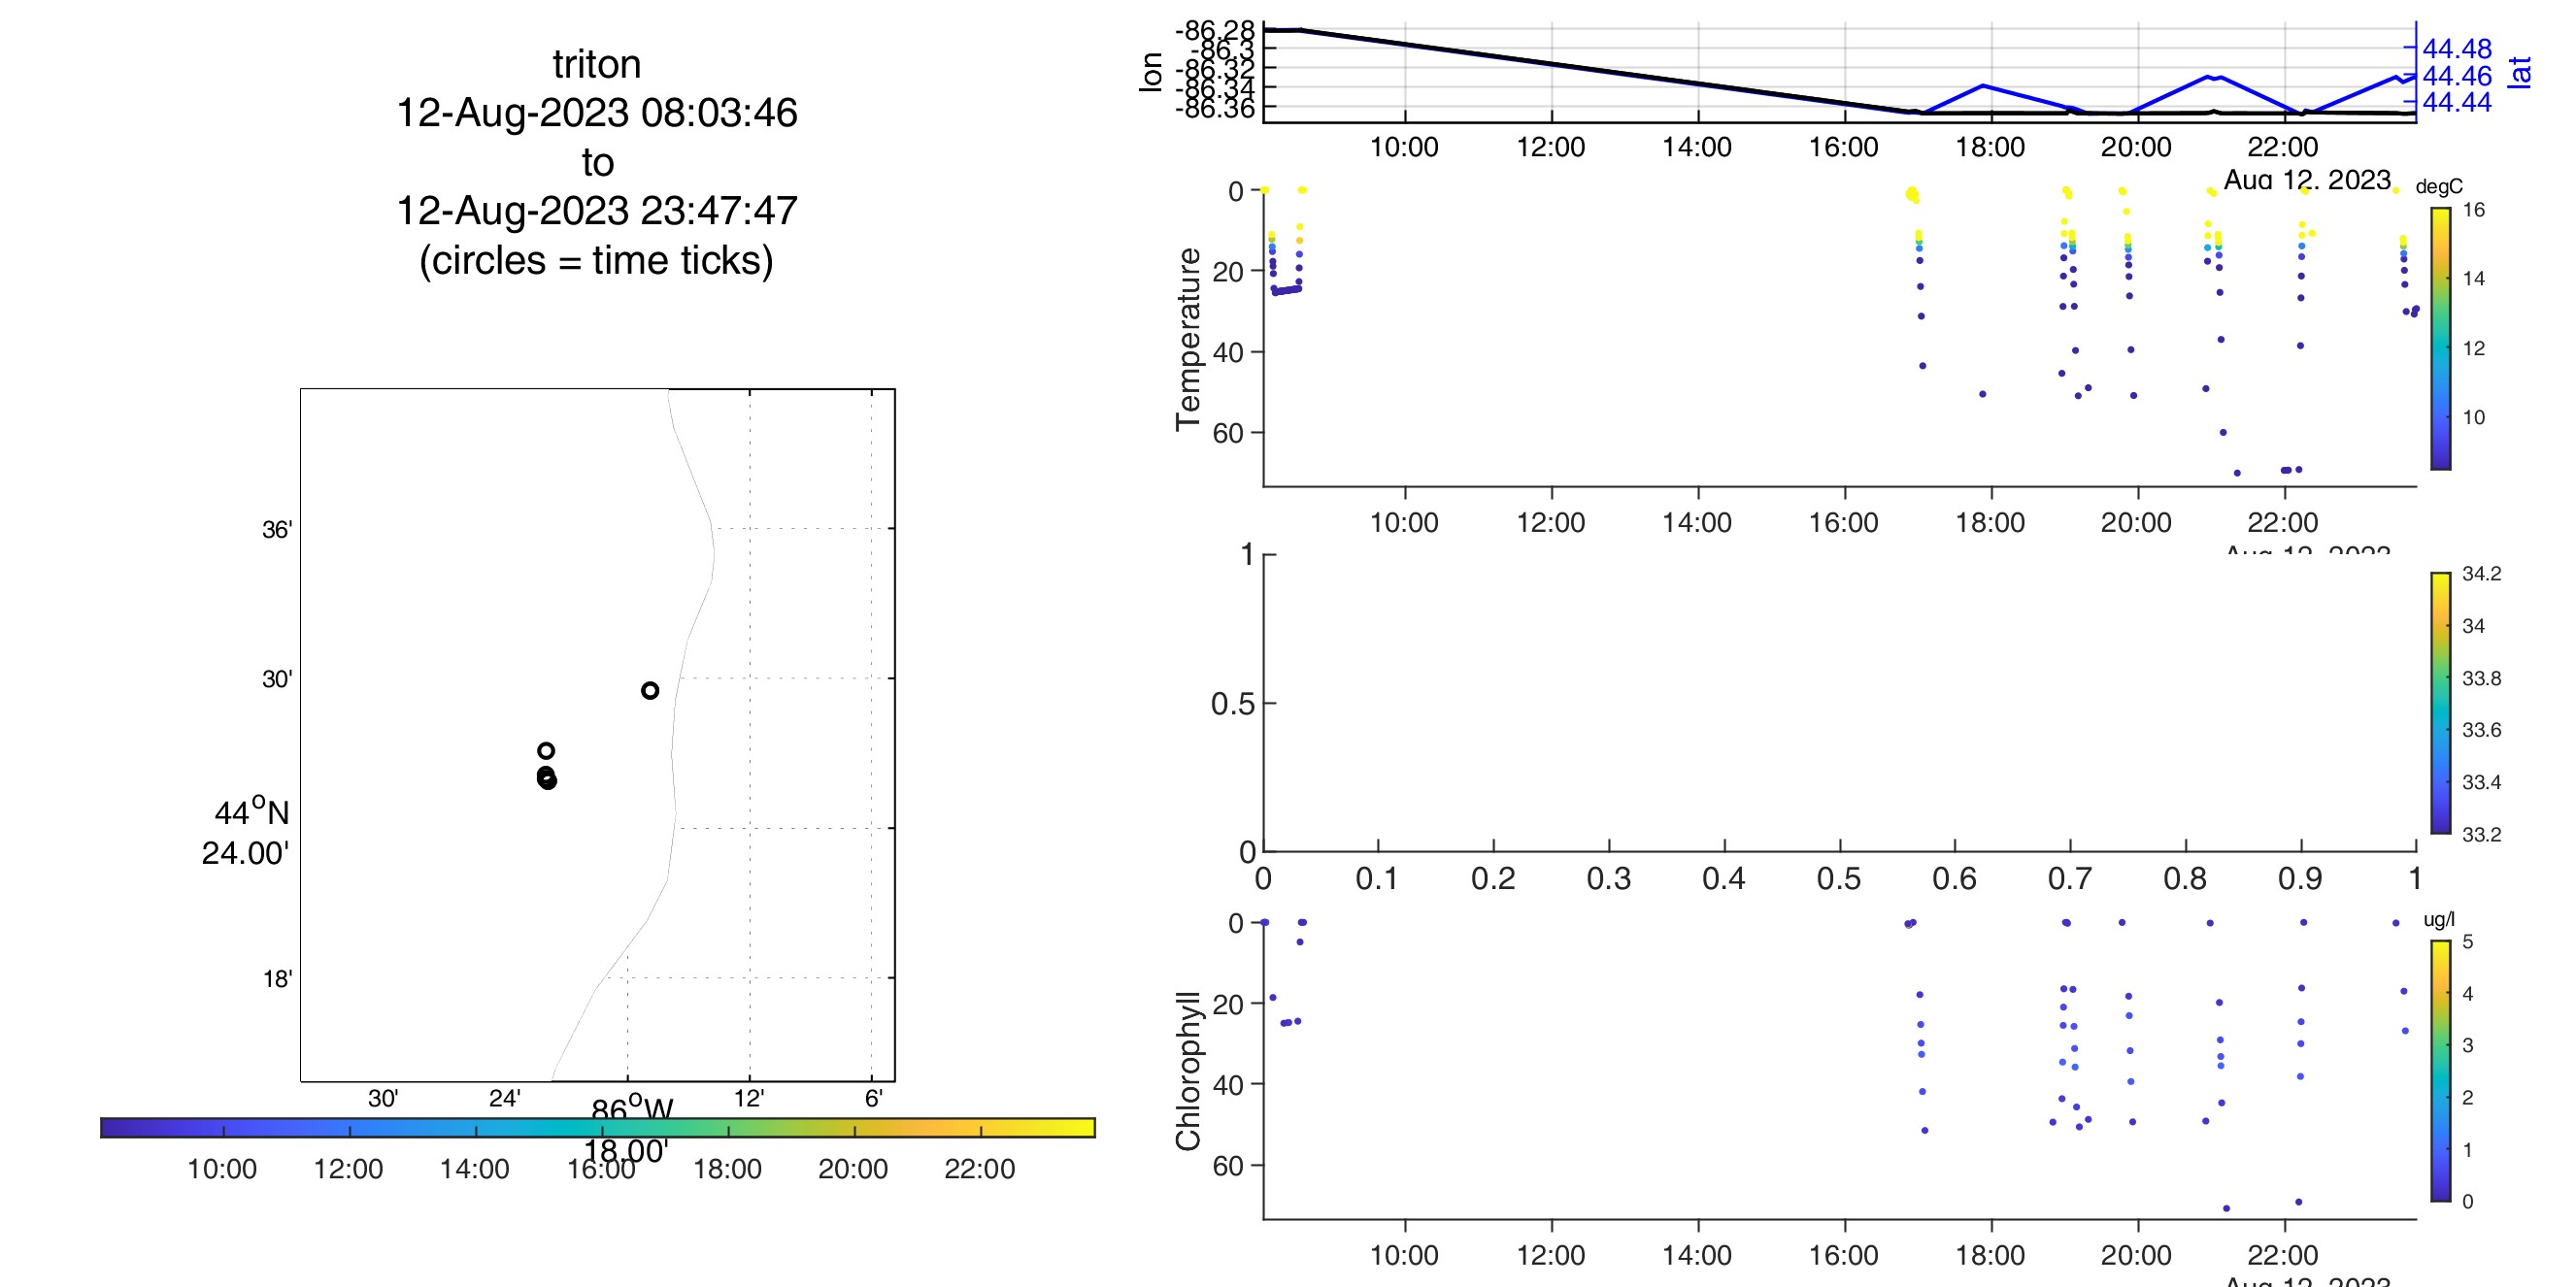The width and height of the screenshot is (2576, 1287).
Task: Click the '18:00' x-axis label under Chlorophyll plot
Action: [x=1990, y=1255]
